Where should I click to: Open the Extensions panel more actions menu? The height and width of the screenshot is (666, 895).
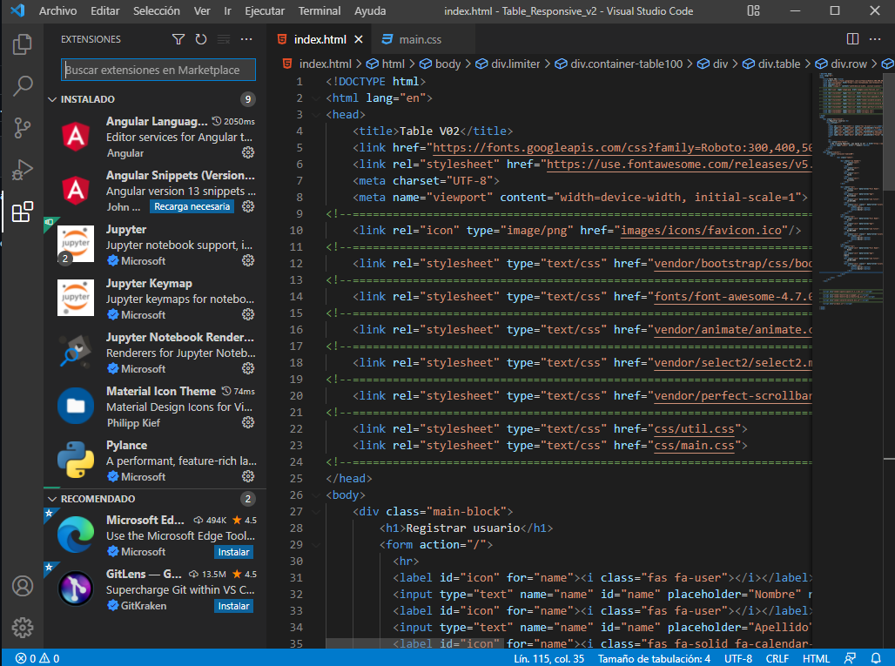246,39
